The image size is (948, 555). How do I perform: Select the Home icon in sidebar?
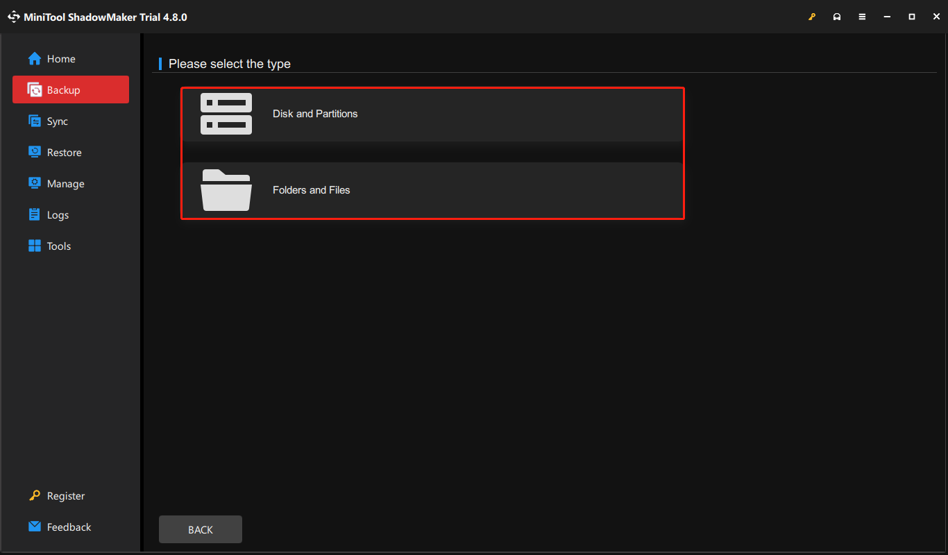(34, 58)
